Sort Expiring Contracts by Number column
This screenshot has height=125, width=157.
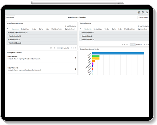pyautogui.click(x=87, y=29)
